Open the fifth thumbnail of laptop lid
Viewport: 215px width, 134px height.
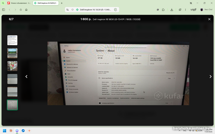[x=12, y=92]
